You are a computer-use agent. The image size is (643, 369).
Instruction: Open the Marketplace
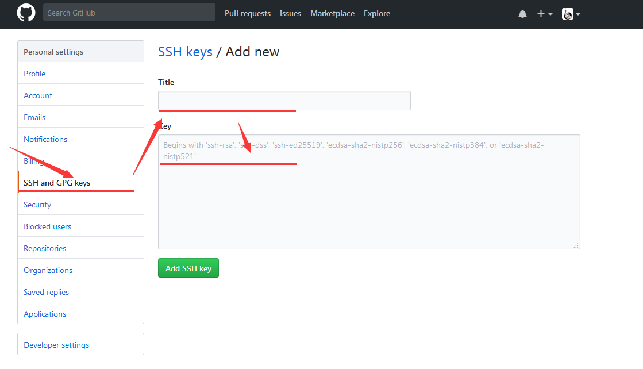tap(332, 13)
